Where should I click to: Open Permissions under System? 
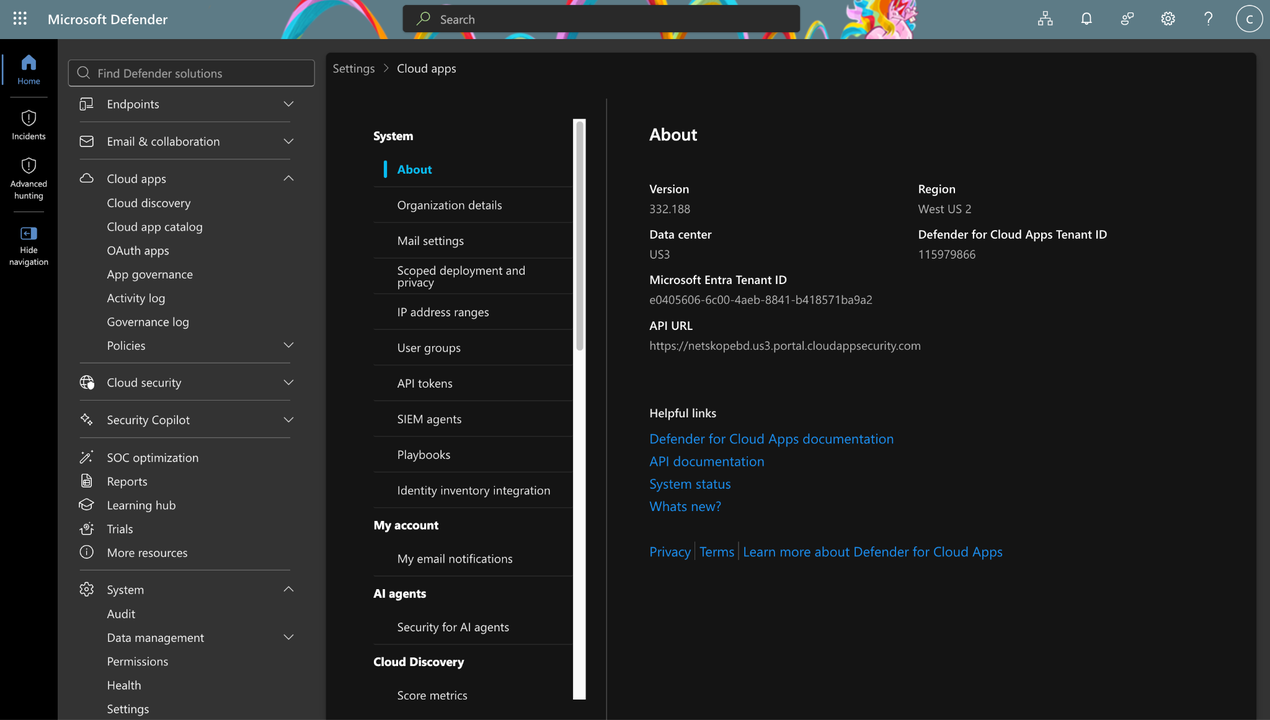click(137, 662)
